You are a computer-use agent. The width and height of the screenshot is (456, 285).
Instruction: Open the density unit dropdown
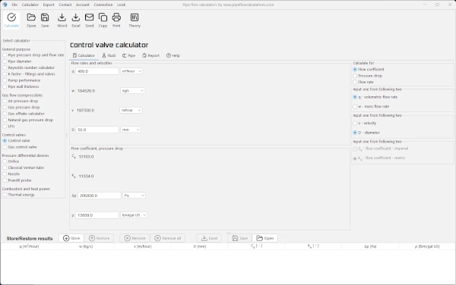(134, 215)
